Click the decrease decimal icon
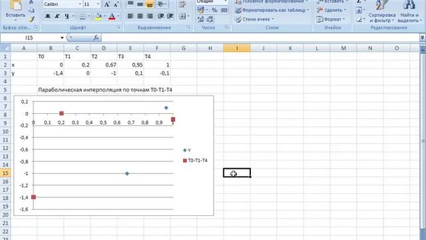The width and height of the screenshot is (426, 240). pyautogui.click(x=210, y=19)
